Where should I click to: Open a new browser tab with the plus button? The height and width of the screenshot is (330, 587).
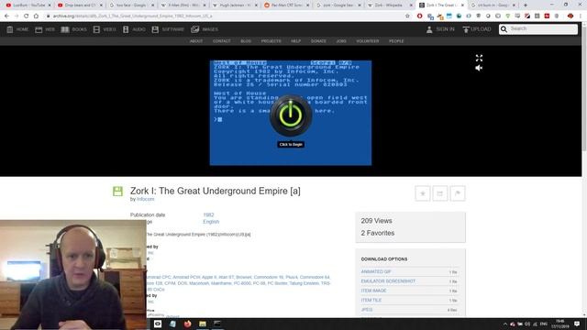(x=526, y=5)
